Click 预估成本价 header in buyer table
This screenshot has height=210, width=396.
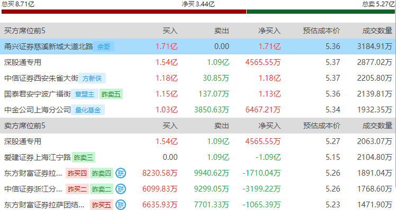click(x=321, y=31)
